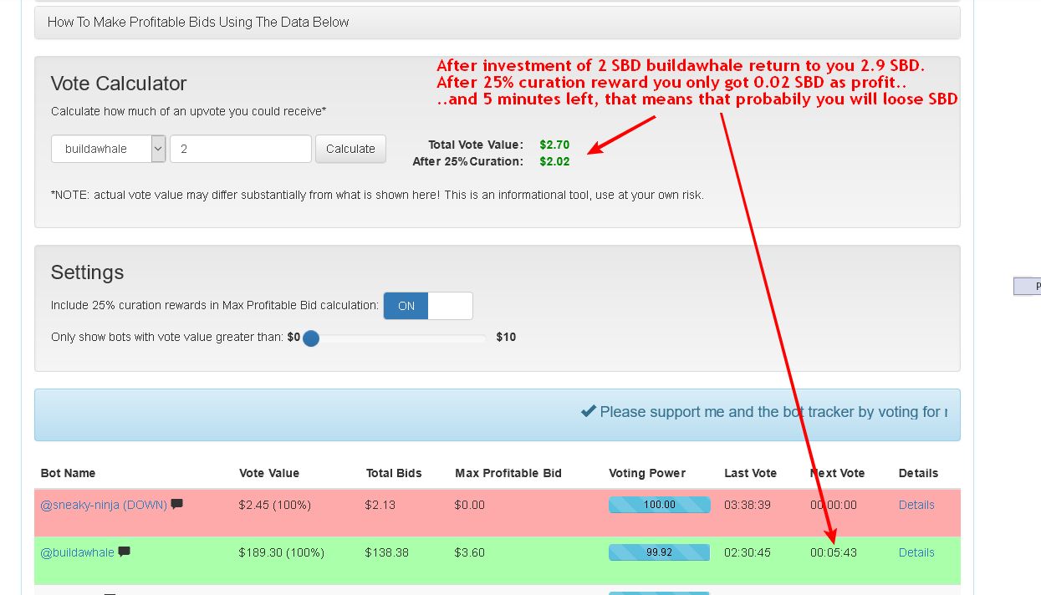Screen dimensions: 1041x595
Task: Click the 02:30:45 last vote time
Action: tap(748, 552)
